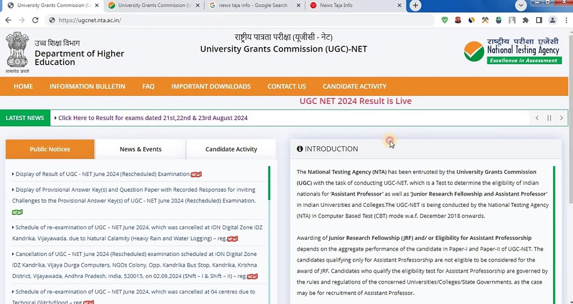Expand the tab search dropdown
The height and width of the screenshot is (304, 573).
[521, 5]
